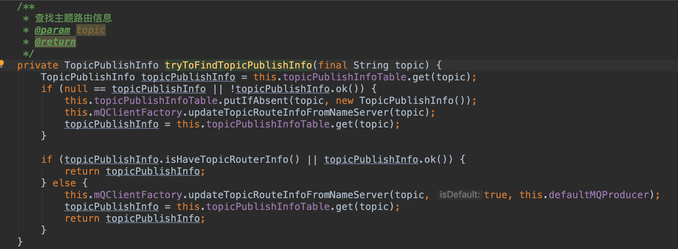
Task: Click the @return tag in the Javadoc comment
Action: (x=55, y=42)
